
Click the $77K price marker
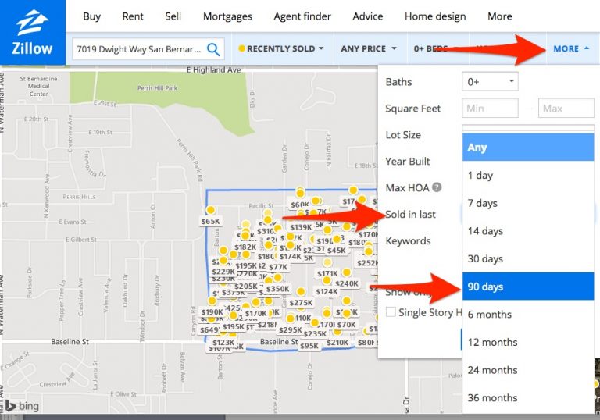(278, 267)
